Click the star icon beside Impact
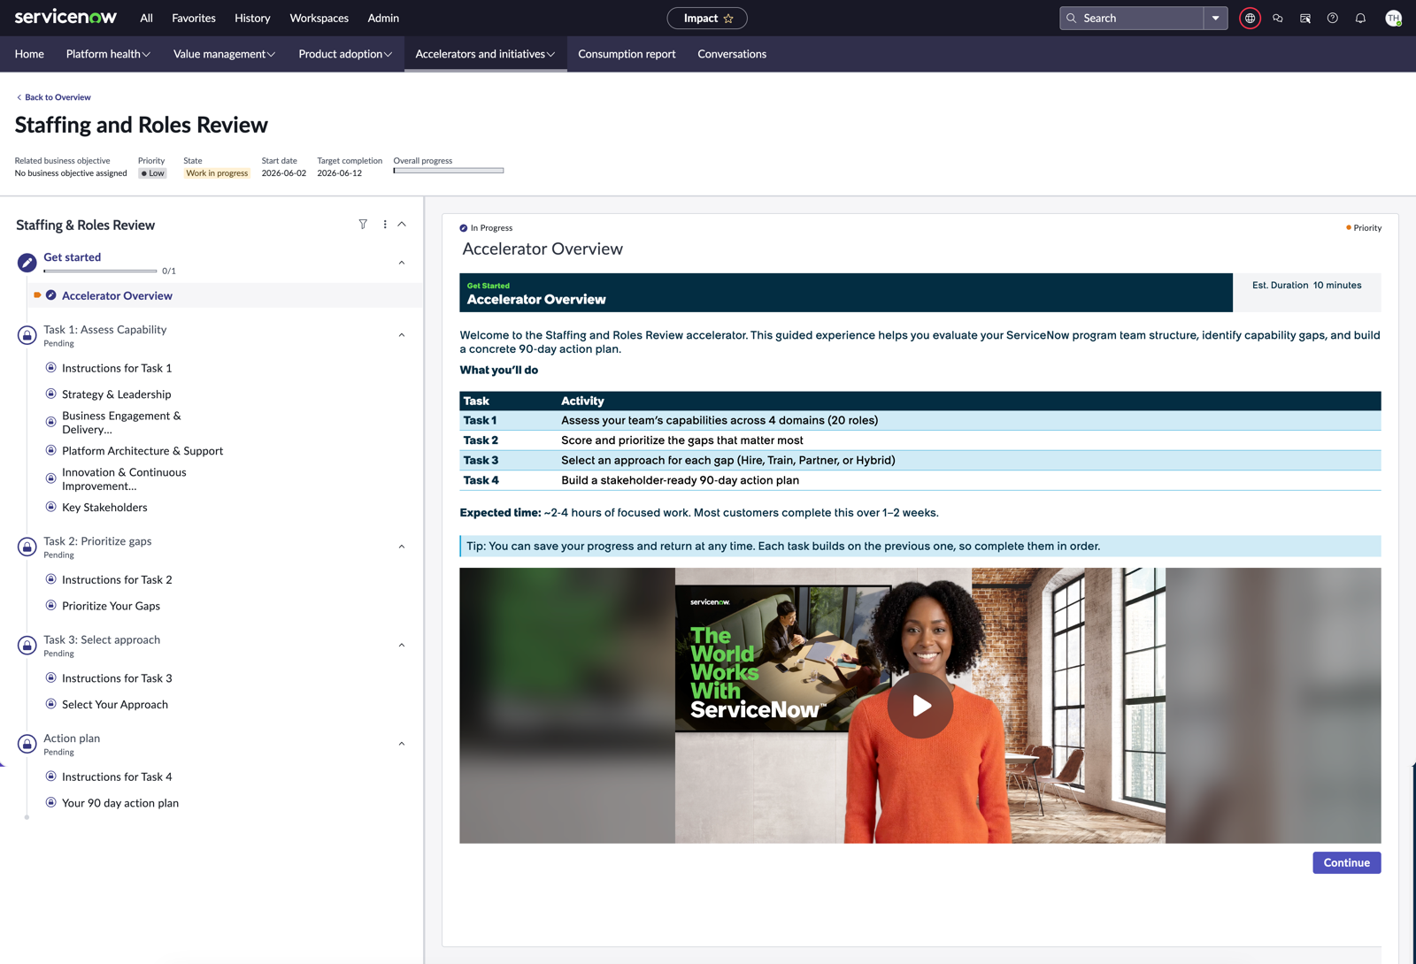 click(x=728, y=19)
